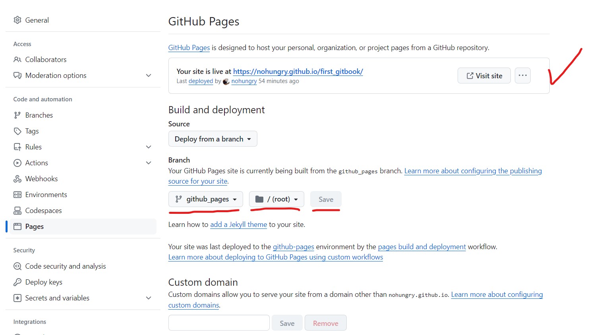Screen dimensions: 597x335
Task: Open the Deploy from a branch dropdown
Action: tap(213, 139)
